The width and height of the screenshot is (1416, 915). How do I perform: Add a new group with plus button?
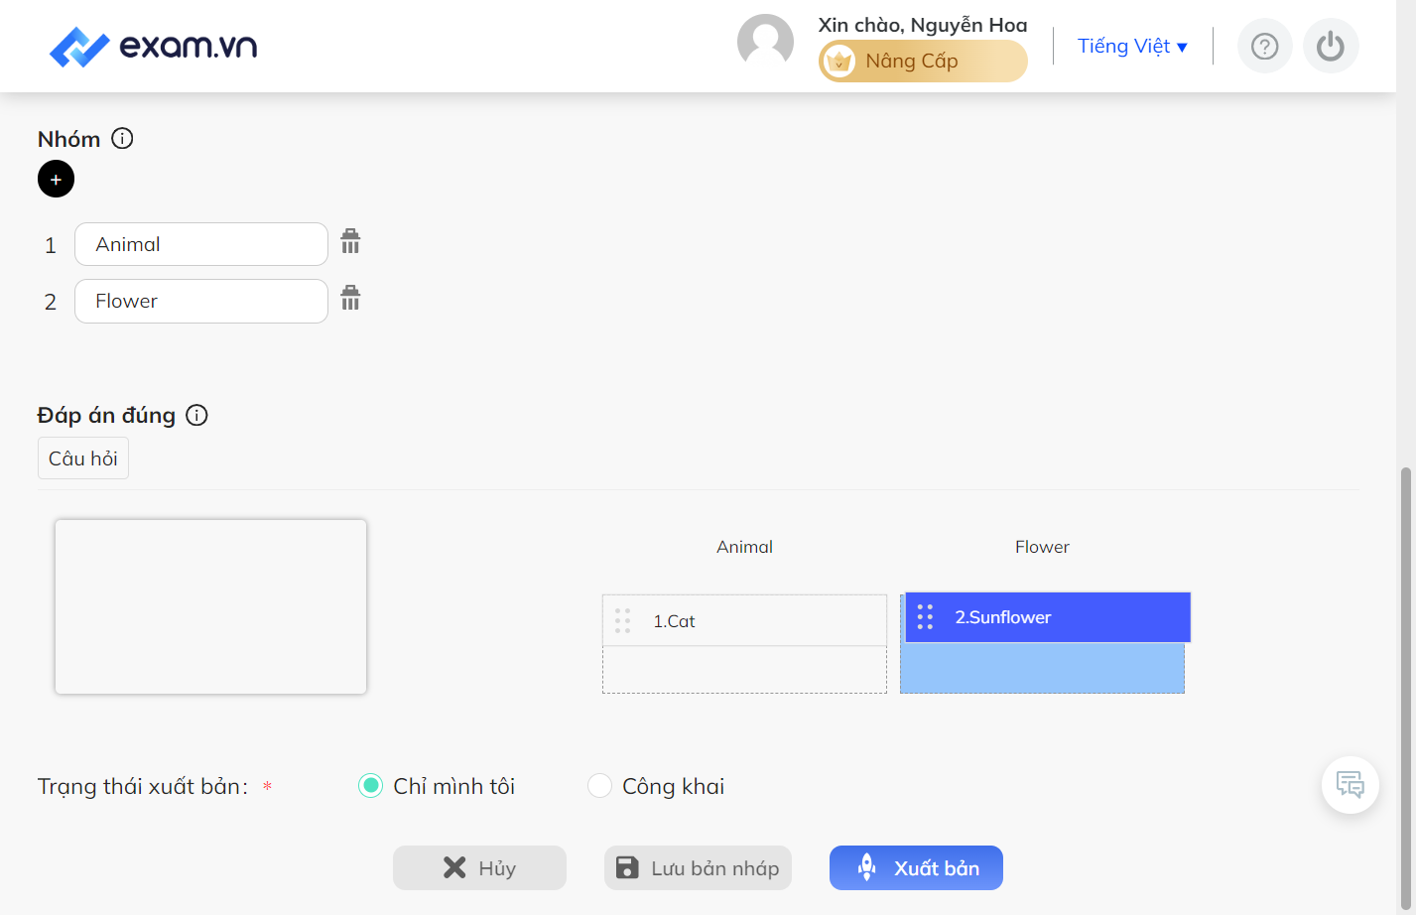pos(56,179)
